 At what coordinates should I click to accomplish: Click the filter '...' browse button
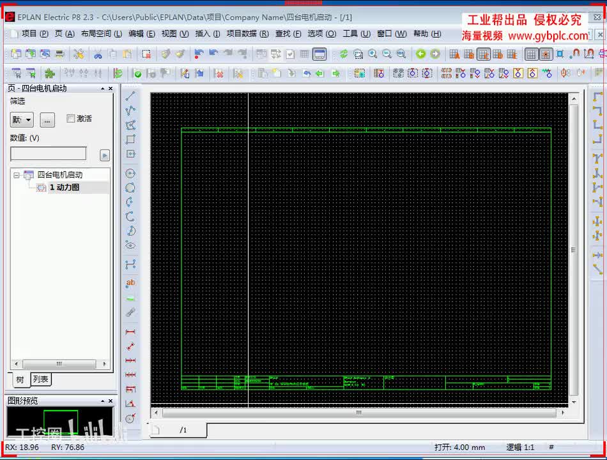pos(47,119)
